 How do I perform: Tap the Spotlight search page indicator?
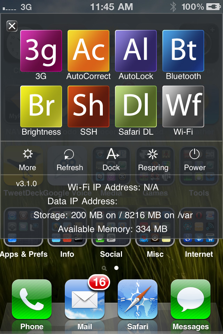104,268
